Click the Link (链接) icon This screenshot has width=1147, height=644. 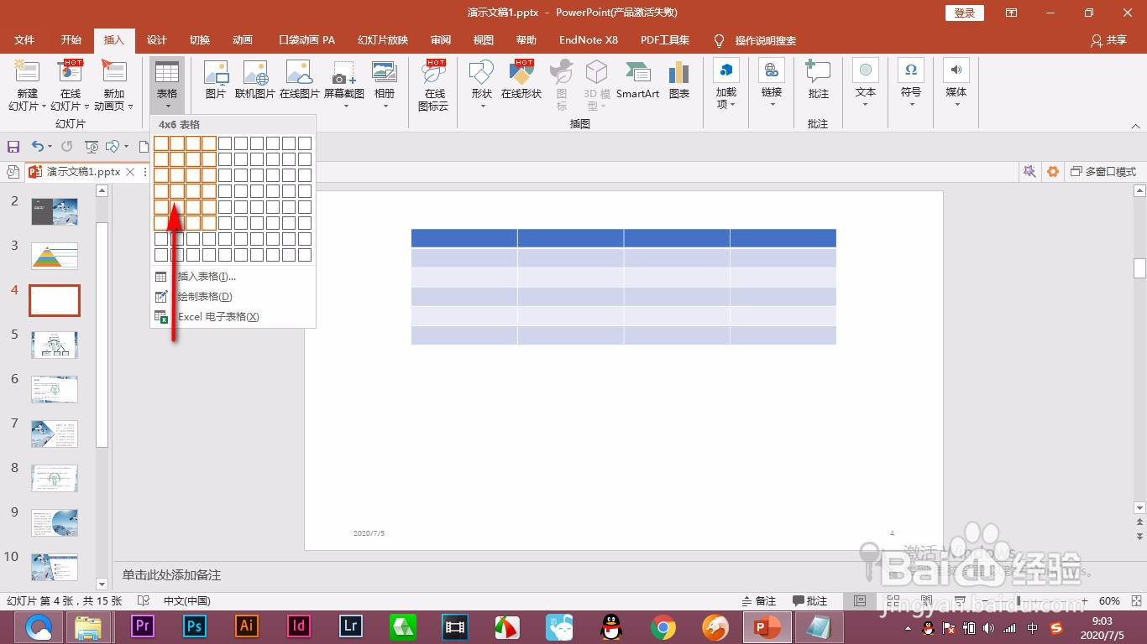point(772,83)
